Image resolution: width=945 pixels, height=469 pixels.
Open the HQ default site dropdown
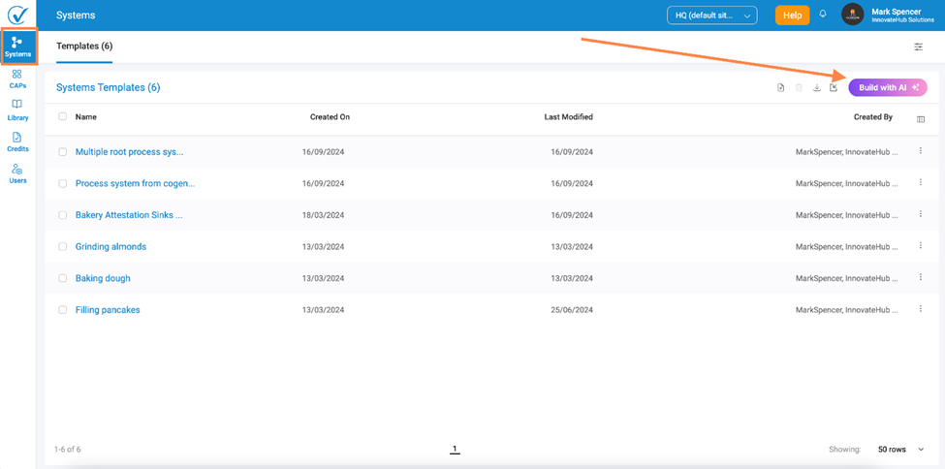tap(711, 16)
